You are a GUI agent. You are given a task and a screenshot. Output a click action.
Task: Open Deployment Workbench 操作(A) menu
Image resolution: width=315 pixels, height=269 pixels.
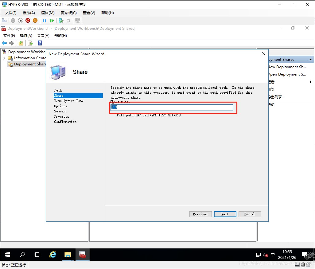[26, 36]
